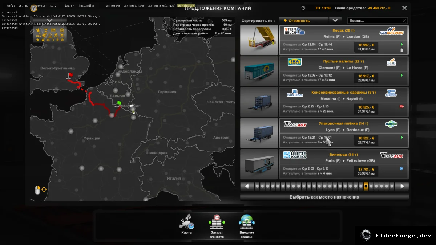The width and height of the screenshot is (436, 245).
Task: Click the red urgent arrows on sardines job
Action: click(401, 107)
